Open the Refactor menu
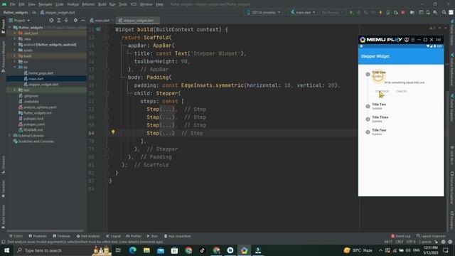455x256 pixels. (x=88, y=4)
